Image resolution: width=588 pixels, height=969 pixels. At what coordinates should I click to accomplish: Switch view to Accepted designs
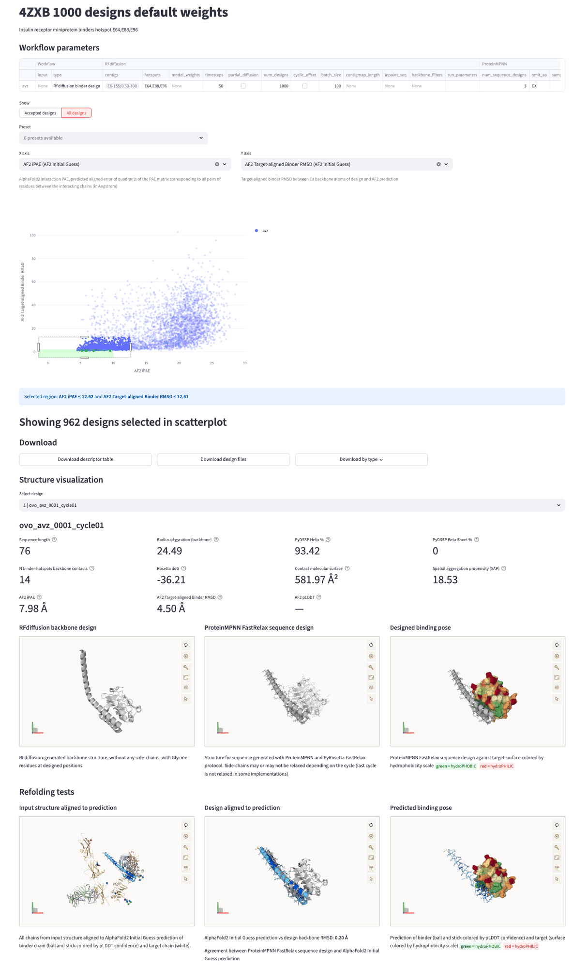(x=40, y=113)
